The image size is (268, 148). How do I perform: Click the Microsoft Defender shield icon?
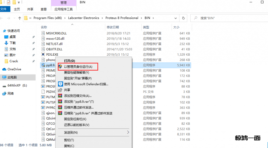coord(60,84)
